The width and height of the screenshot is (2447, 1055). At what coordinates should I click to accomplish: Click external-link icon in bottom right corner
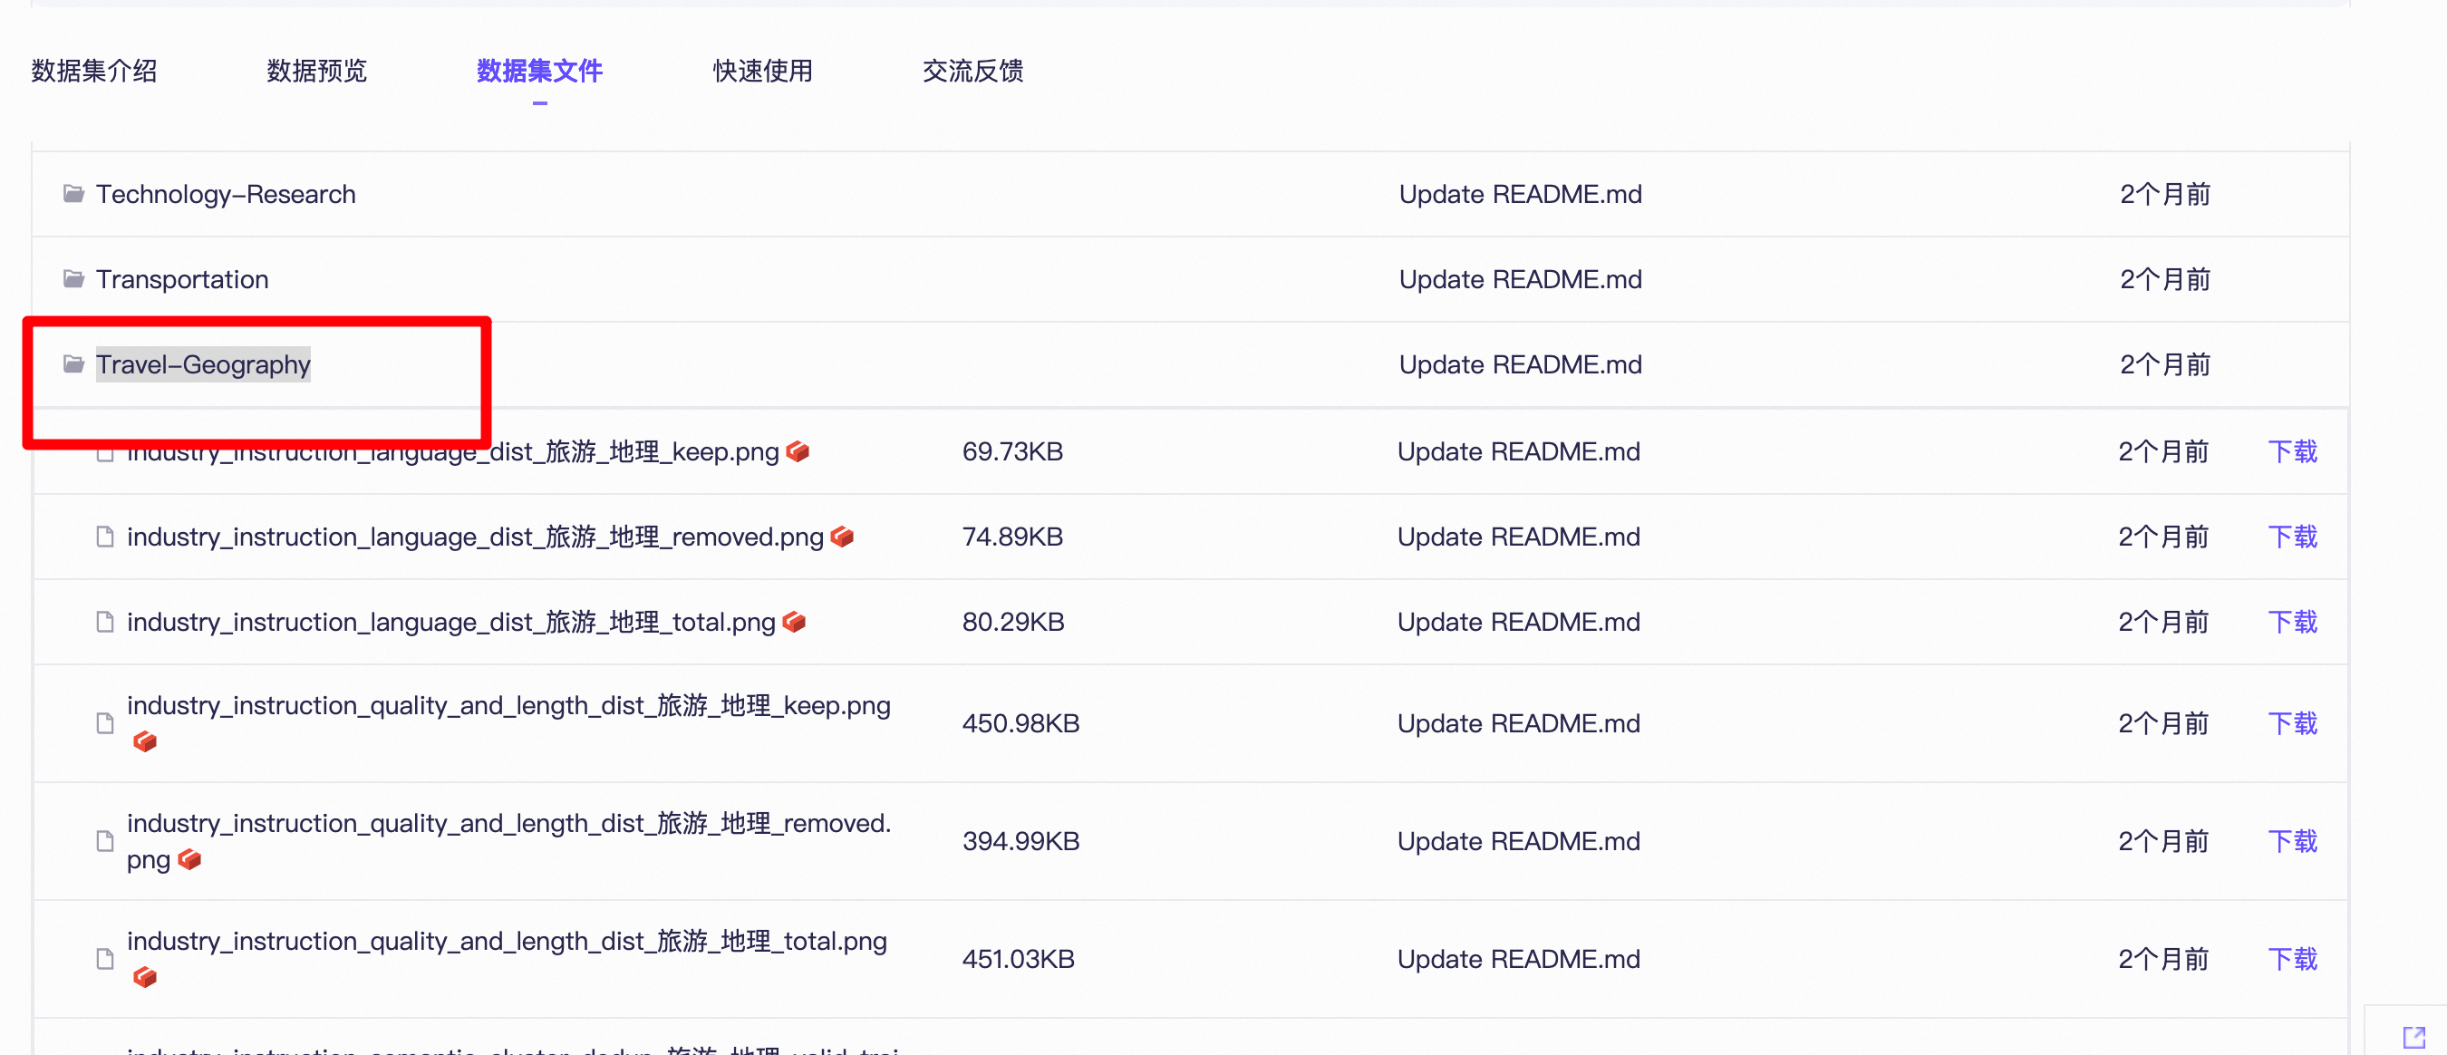2413,1036
